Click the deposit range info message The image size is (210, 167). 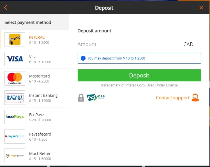click(x=139, y=58)
